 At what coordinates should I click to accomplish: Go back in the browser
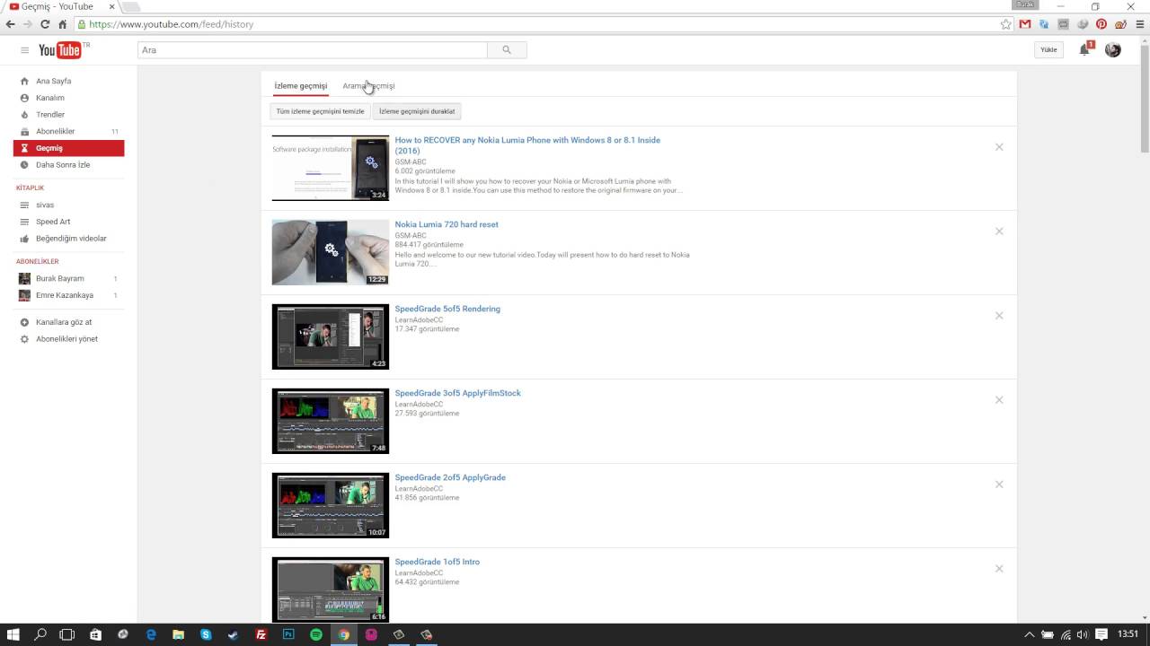(x=11, y=24)
